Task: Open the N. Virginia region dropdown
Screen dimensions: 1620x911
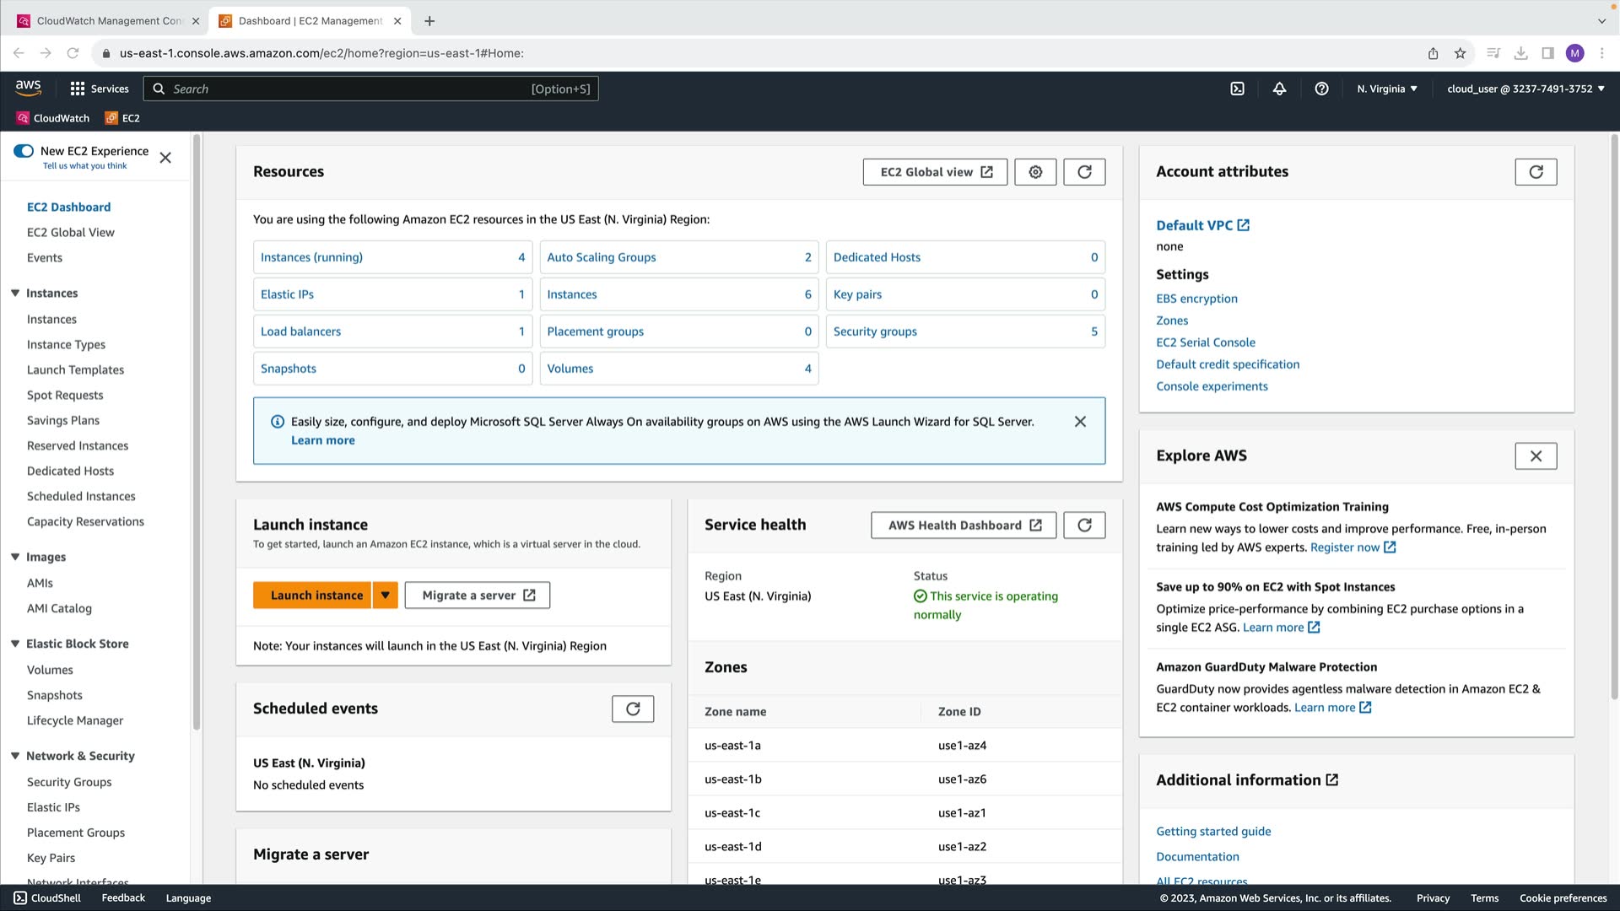Action: [1386, 89]
